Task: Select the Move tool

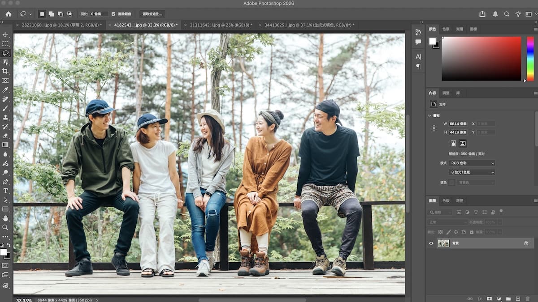Action: [x=5, y=34]
